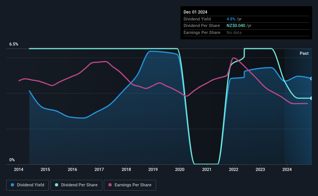Click the 6.5% y-axis label
Viewport: 318px width, 196px height.
pos(14,44)
